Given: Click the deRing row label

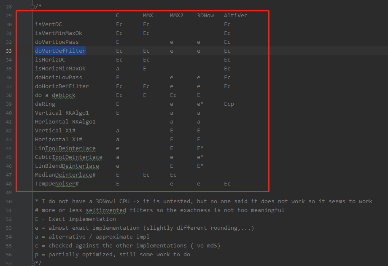Looking at the screenshot, I should [x=45, y=104].
